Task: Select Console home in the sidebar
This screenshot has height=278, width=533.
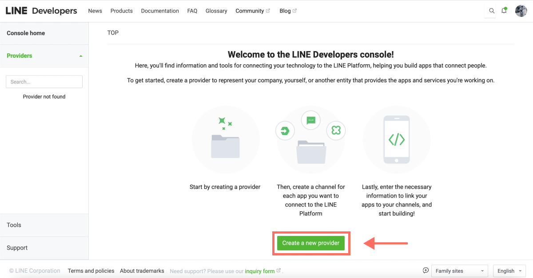Action: [25, 33]
